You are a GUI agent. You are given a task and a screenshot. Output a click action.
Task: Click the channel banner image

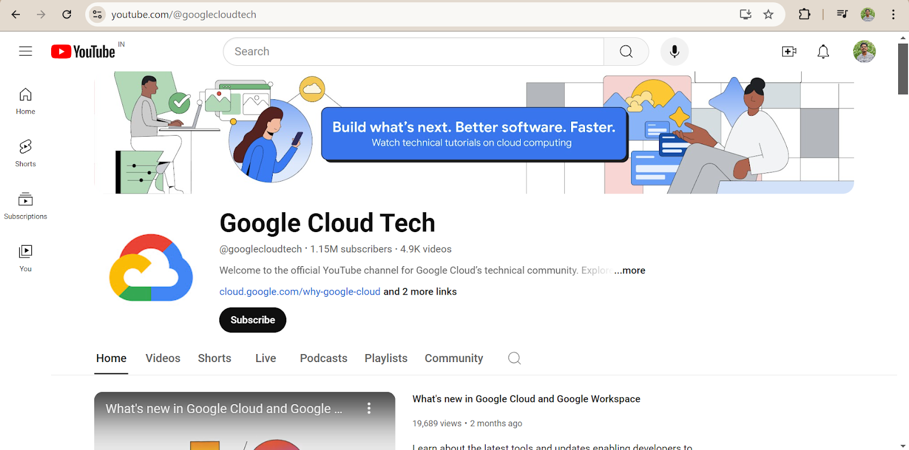(x=474, y=133)
